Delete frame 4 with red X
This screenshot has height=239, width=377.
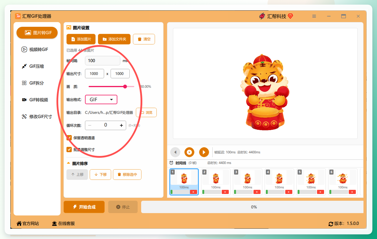[289, 192]
